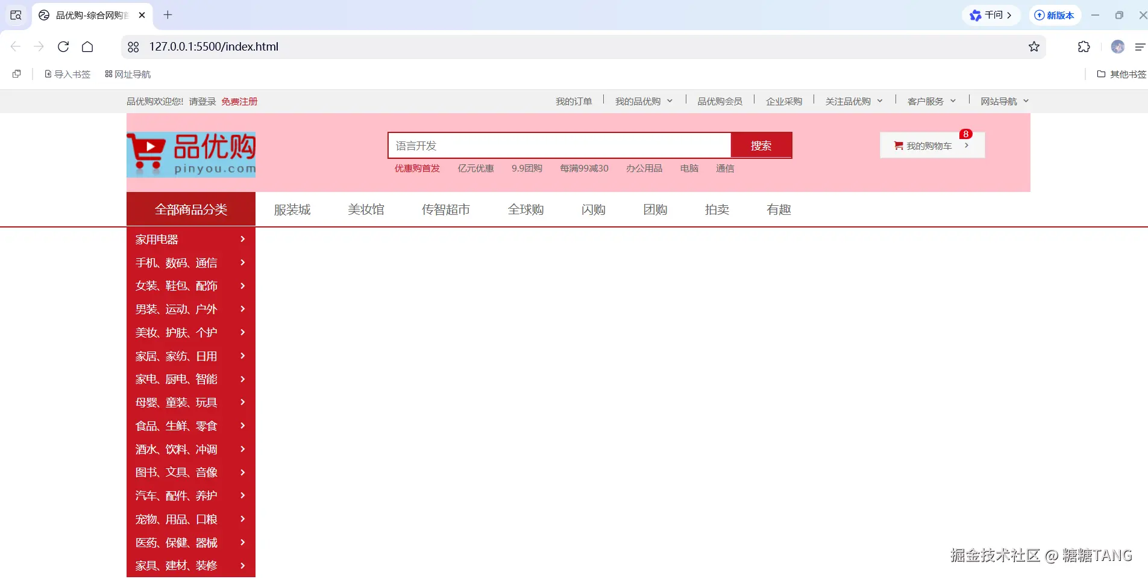
Task: Click the shopping cart icon
Action: pyautogui.click(x=899, y=146)
